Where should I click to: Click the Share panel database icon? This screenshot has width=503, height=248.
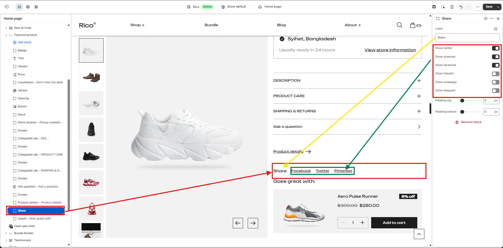point(486,18)
